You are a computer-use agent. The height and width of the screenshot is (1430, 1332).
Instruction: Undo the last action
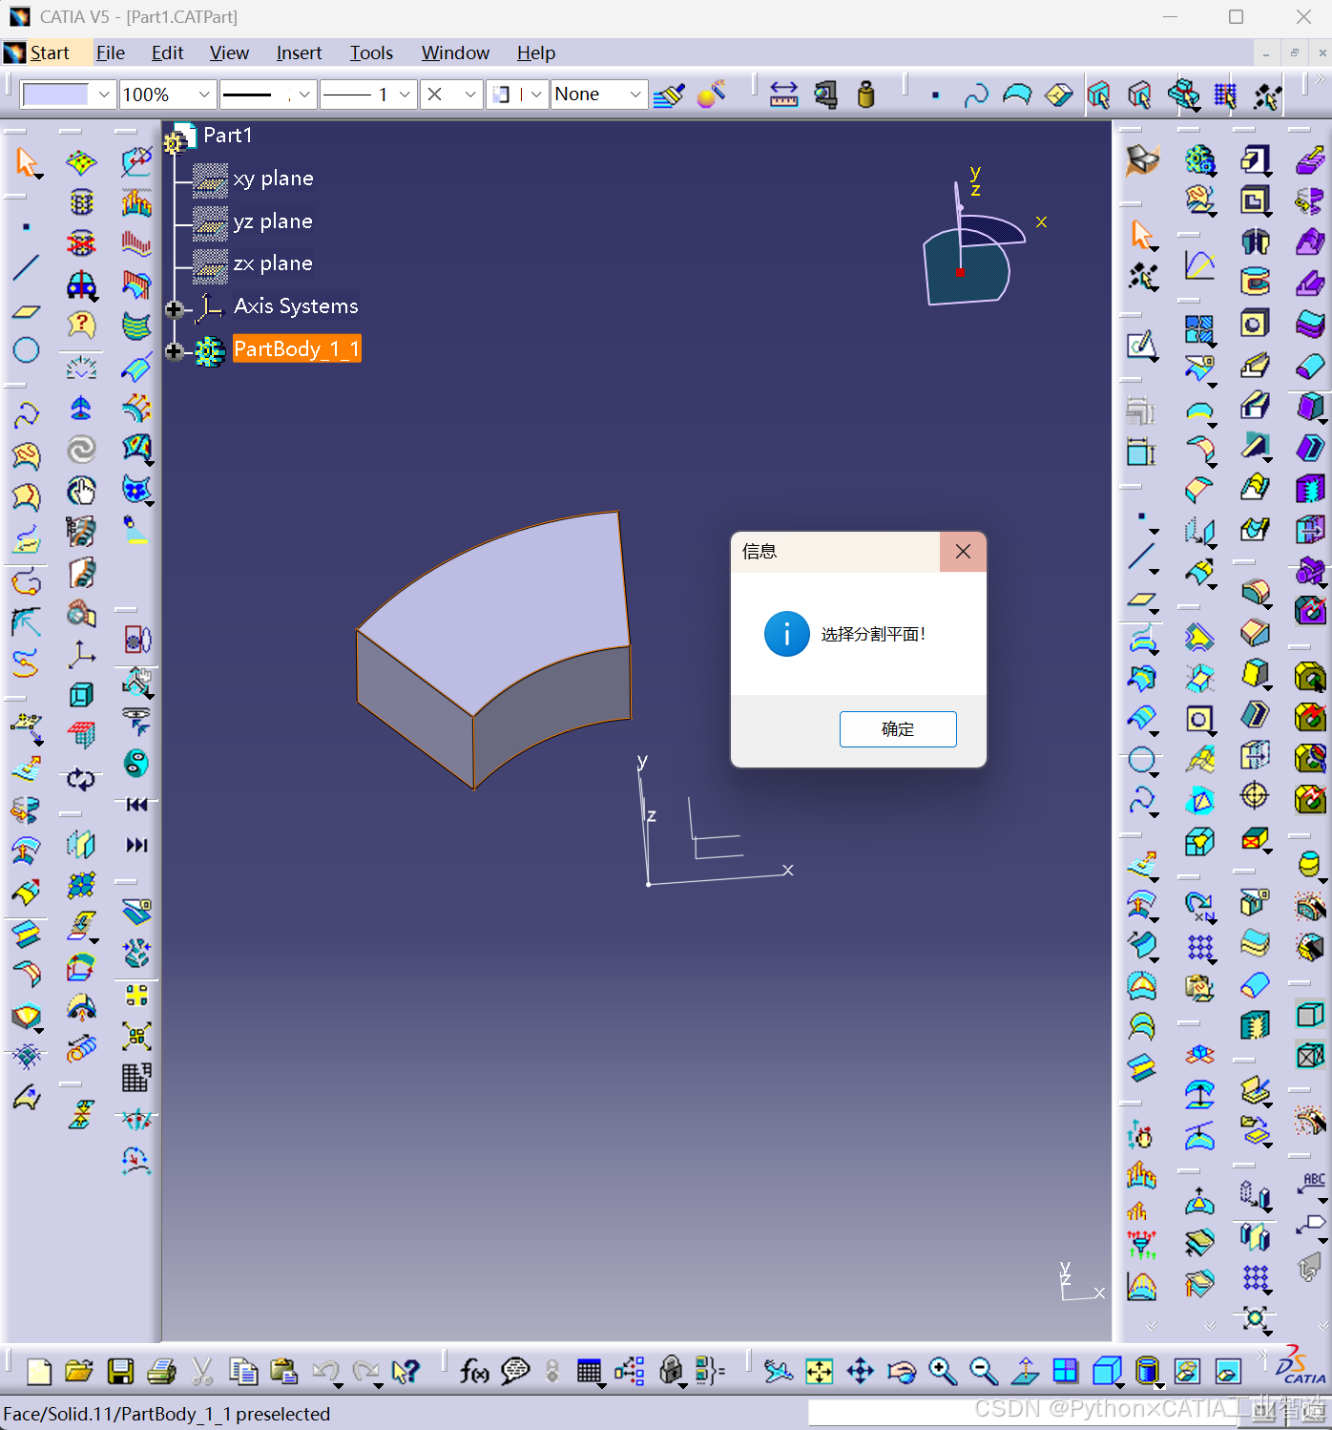[325, 1372]
